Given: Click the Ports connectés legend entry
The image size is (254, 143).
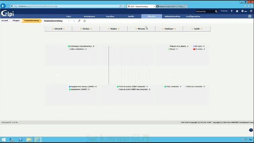Looking at the screenshot, I should pyautogui.click(x=173, y=87).
